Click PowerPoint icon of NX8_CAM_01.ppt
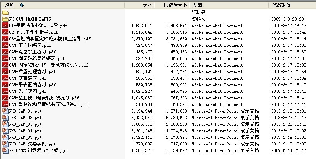This screenshot has width=316, height=159. pos(5,111)
